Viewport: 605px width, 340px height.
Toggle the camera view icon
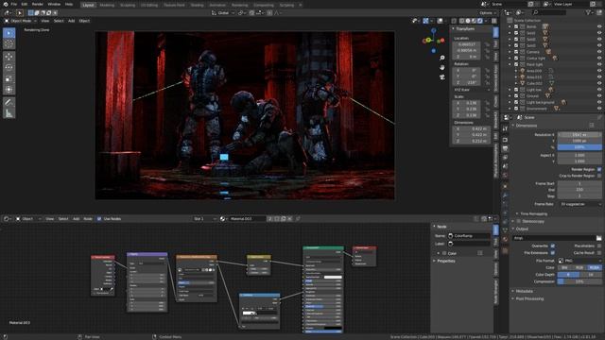point(442,77)
